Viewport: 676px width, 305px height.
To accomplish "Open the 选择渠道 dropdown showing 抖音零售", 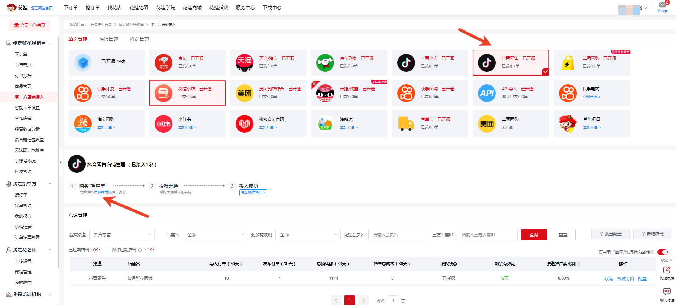I will tap(122, 235).
